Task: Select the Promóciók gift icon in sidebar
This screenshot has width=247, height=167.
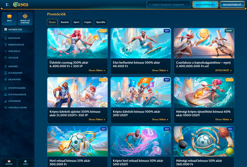Action: click(x=6, y=29)
